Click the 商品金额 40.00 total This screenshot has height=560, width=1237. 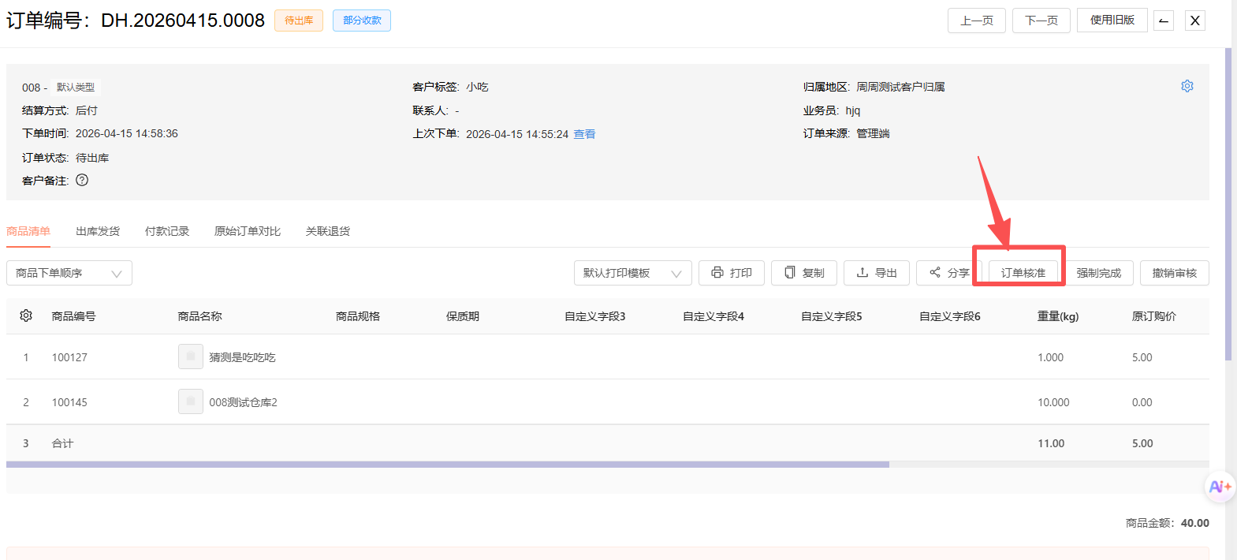(x=1168, y=523)
